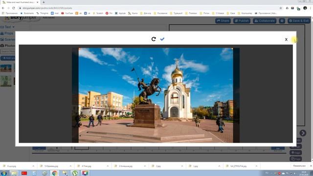Image resolution: width=313 pixels, height=176 pixels.
Task: Open the Chrome profile avatar
Action: tap(305, 8)
